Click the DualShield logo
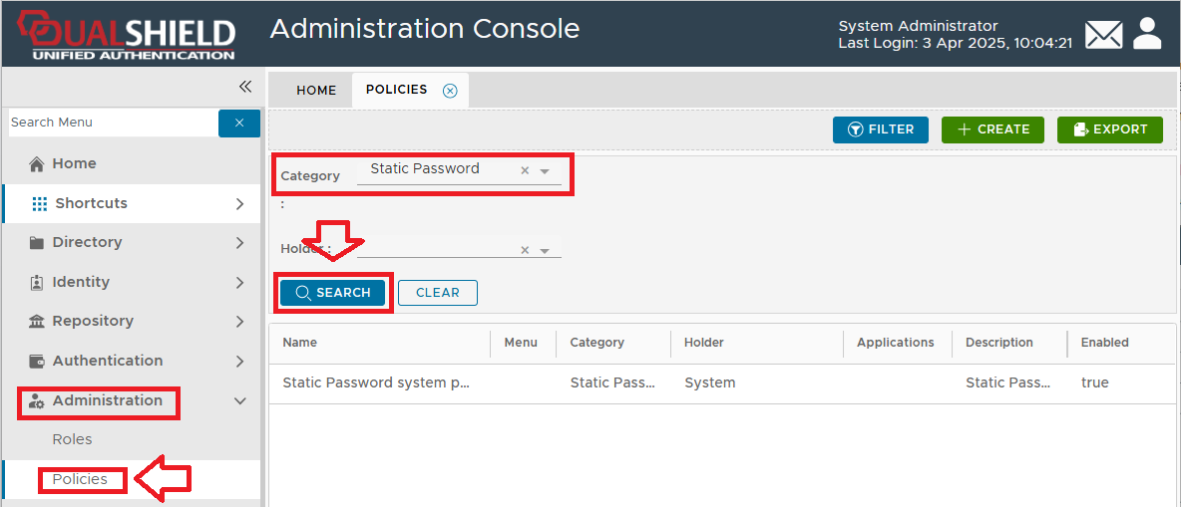Viewport: 1181px width, 507px height. pyautogui.click(x=126, y=34)
